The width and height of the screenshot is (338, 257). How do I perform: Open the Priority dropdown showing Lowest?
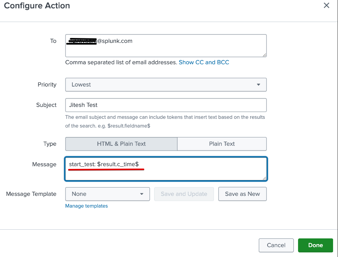(x=166, y=85)
